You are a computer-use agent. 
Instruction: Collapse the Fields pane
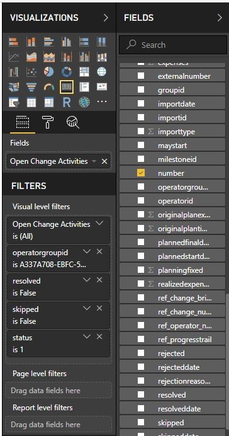[220, 18]
